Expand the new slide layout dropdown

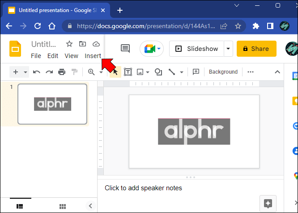(x=25, y=72)
